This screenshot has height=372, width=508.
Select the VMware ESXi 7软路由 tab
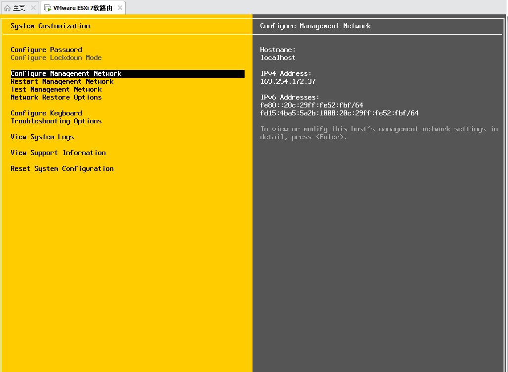[83, 8]
